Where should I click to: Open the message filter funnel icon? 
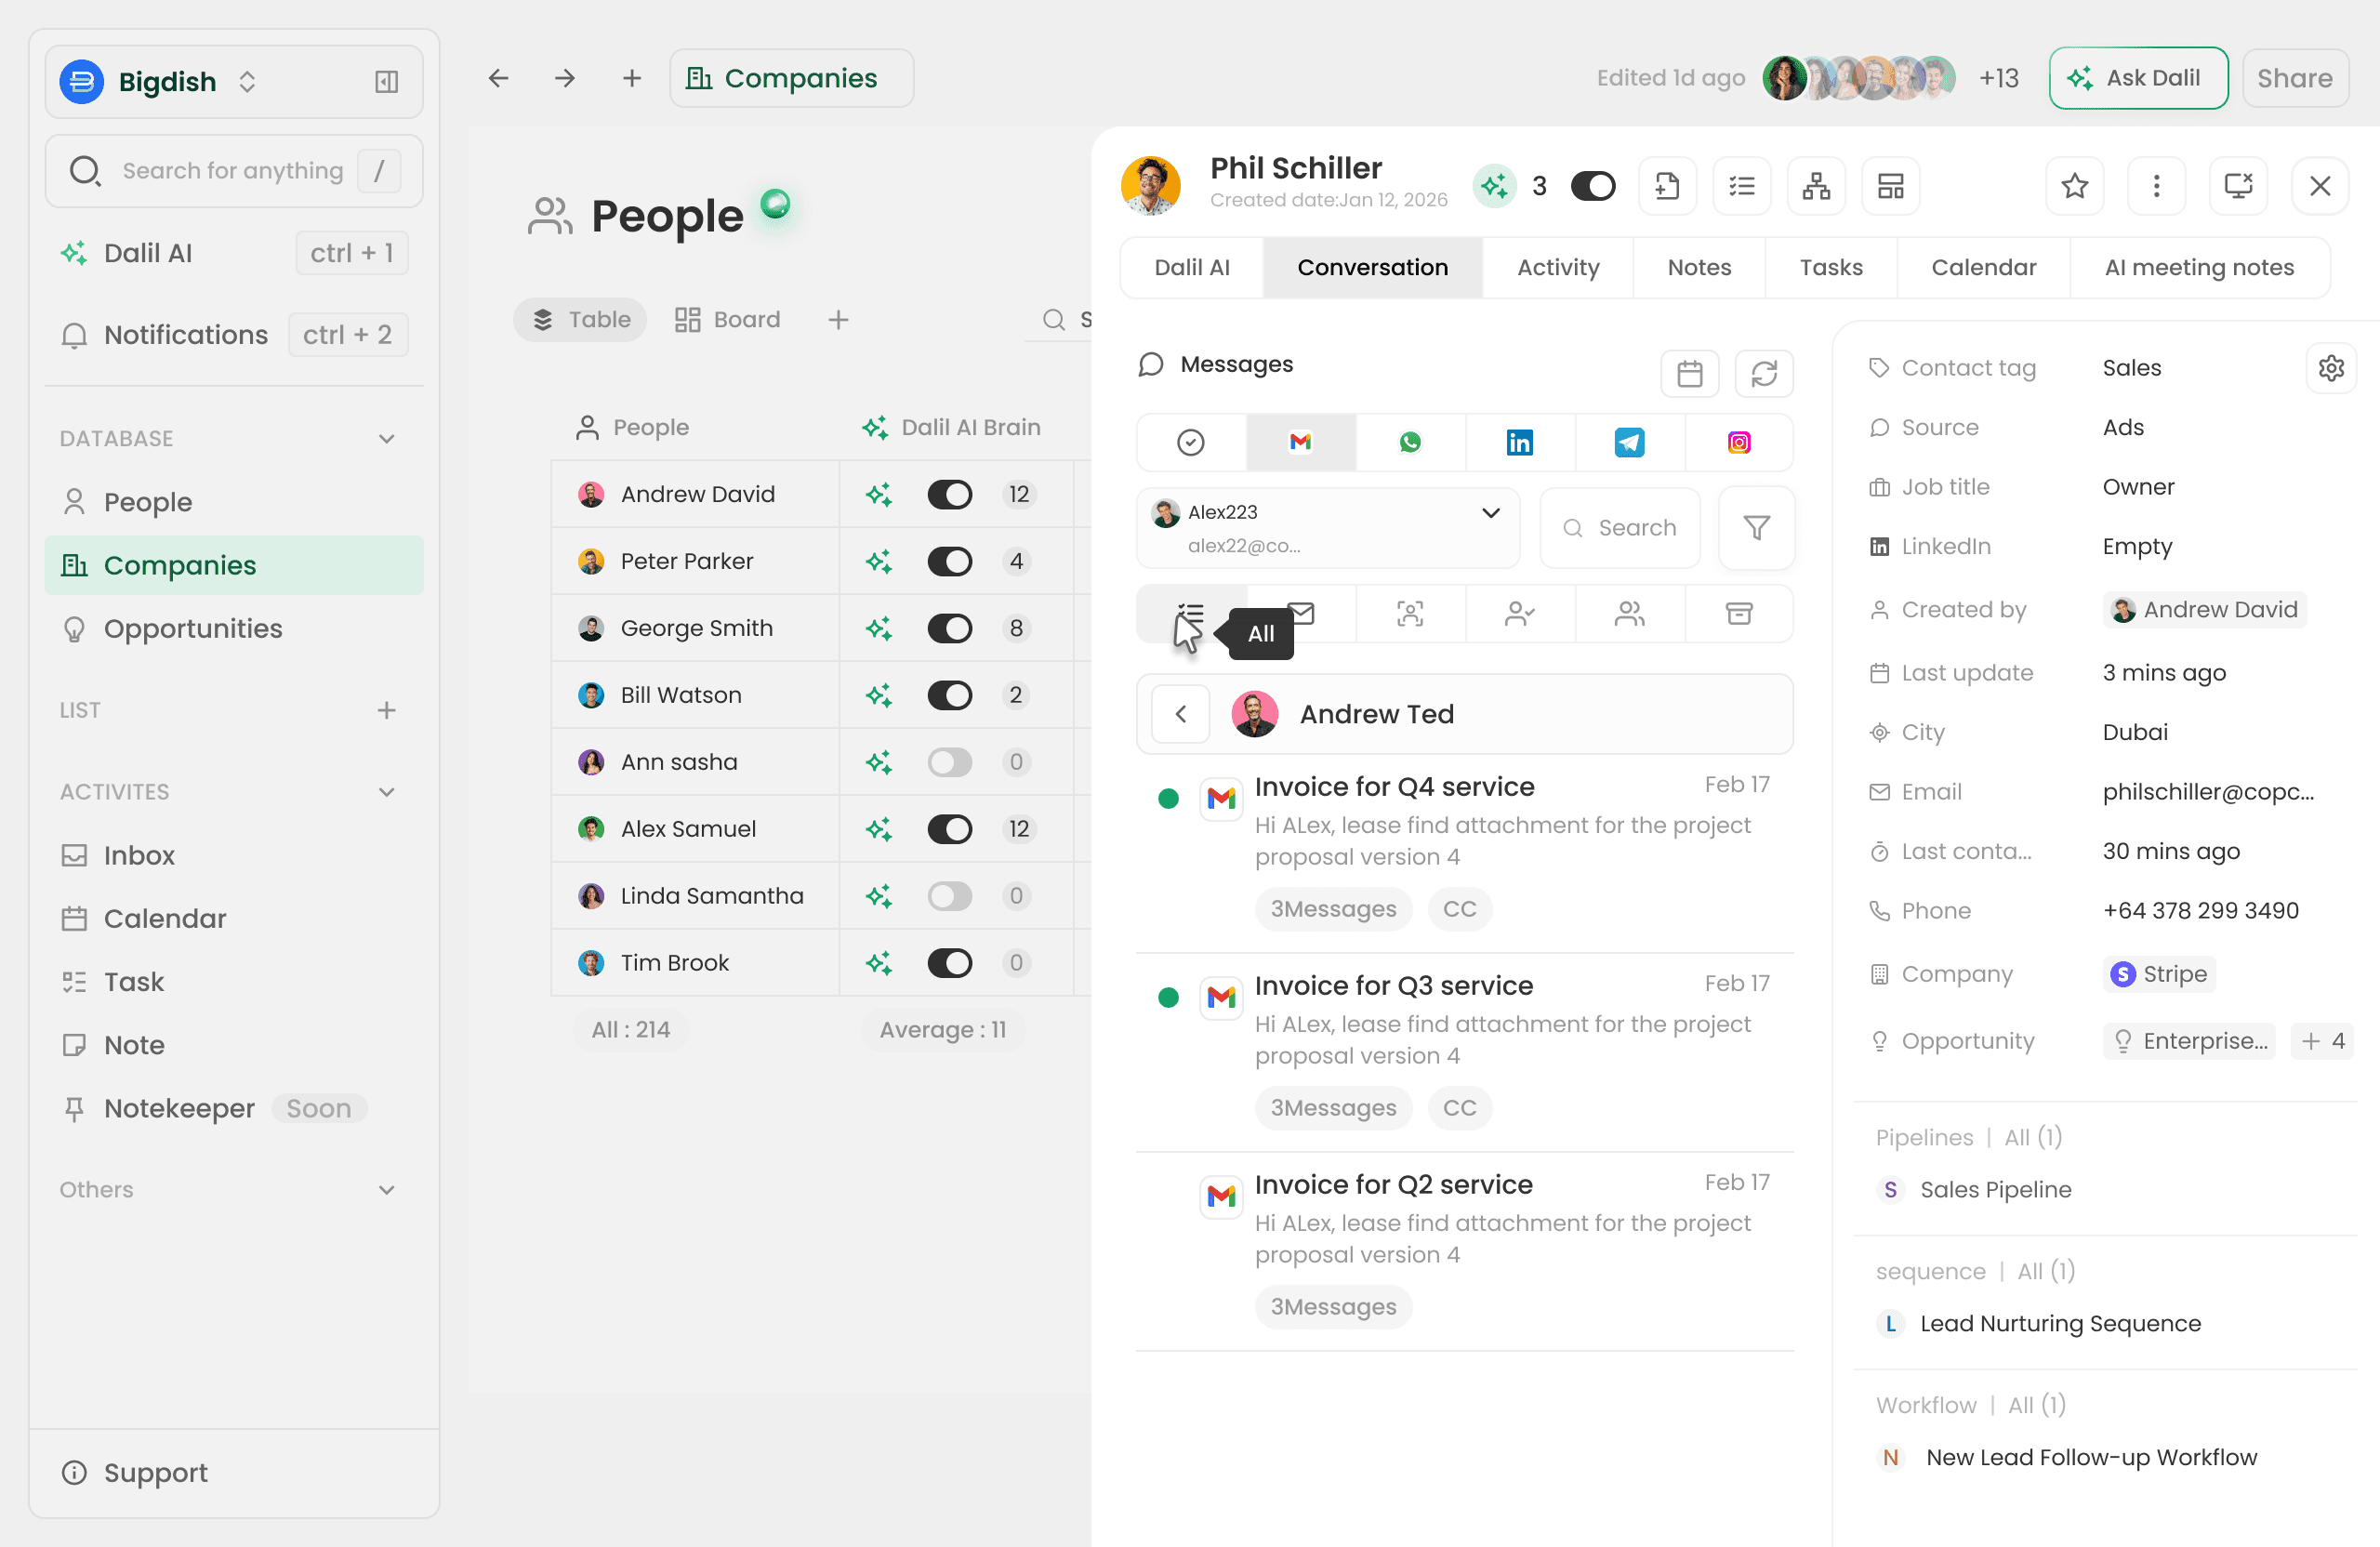[1756, 527]
